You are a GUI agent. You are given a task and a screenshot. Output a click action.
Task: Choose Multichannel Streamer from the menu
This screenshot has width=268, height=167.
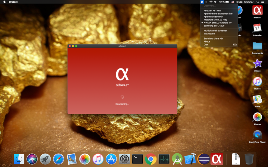coord(215,31)
